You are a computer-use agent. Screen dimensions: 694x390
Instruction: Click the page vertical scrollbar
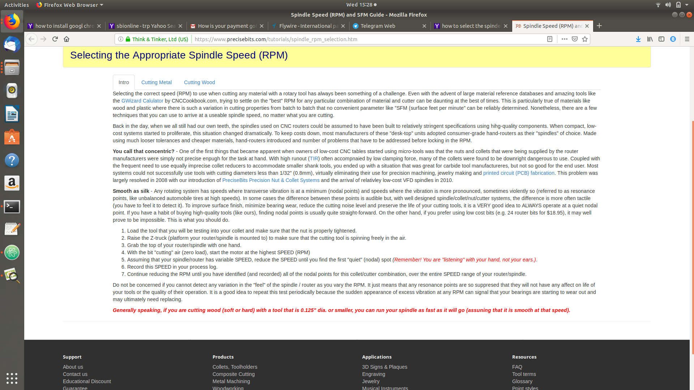(692, 235)
